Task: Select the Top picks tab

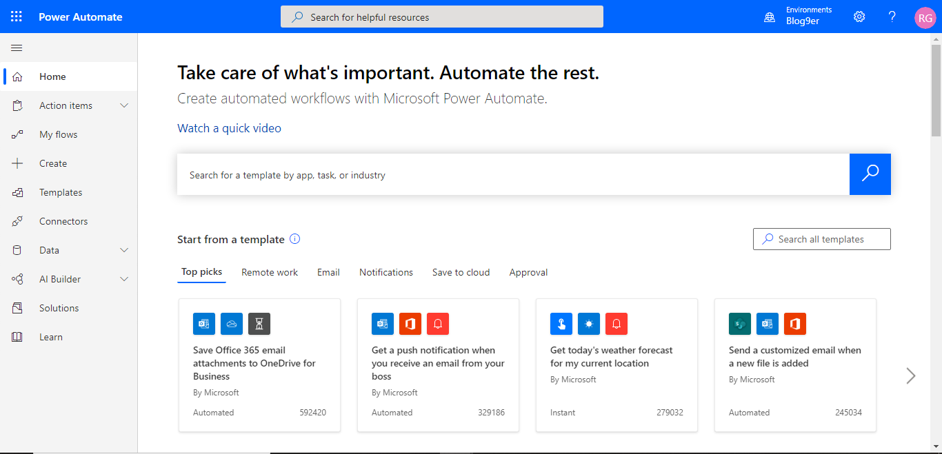Action: (201, 272)
